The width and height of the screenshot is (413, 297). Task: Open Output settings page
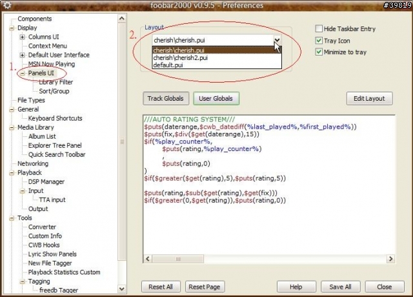click(x=38, y=209)
